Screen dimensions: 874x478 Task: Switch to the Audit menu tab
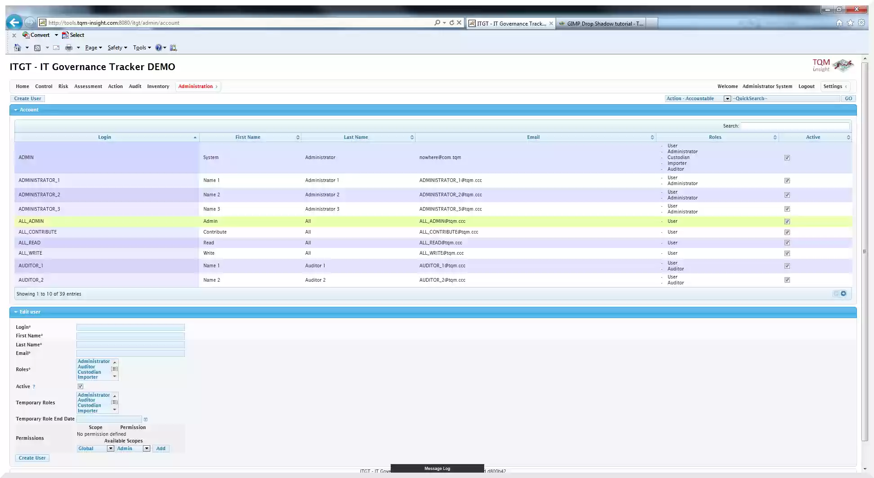point(135,86)
